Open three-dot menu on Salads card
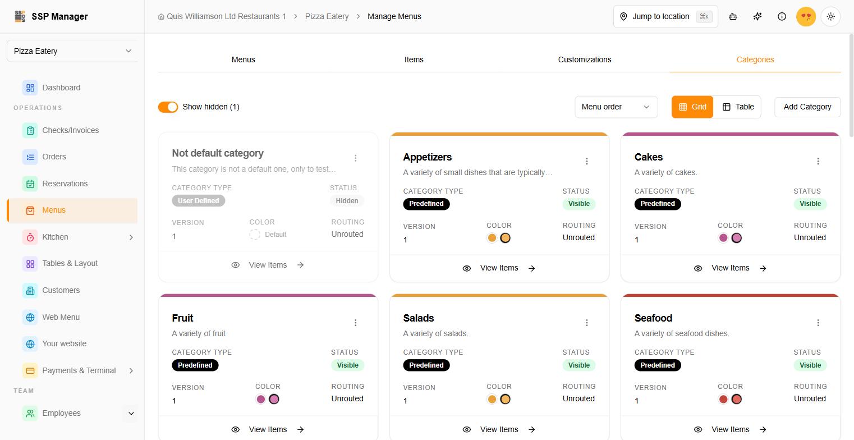This screenshot has width=854, height=440. pos(587,323)
